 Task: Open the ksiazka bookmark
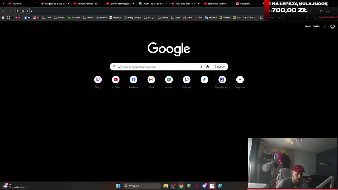pos(225,18)
